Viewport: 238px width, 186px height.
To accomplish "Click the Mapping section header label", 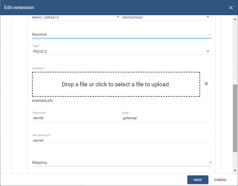I will click(x=39, y=163).
